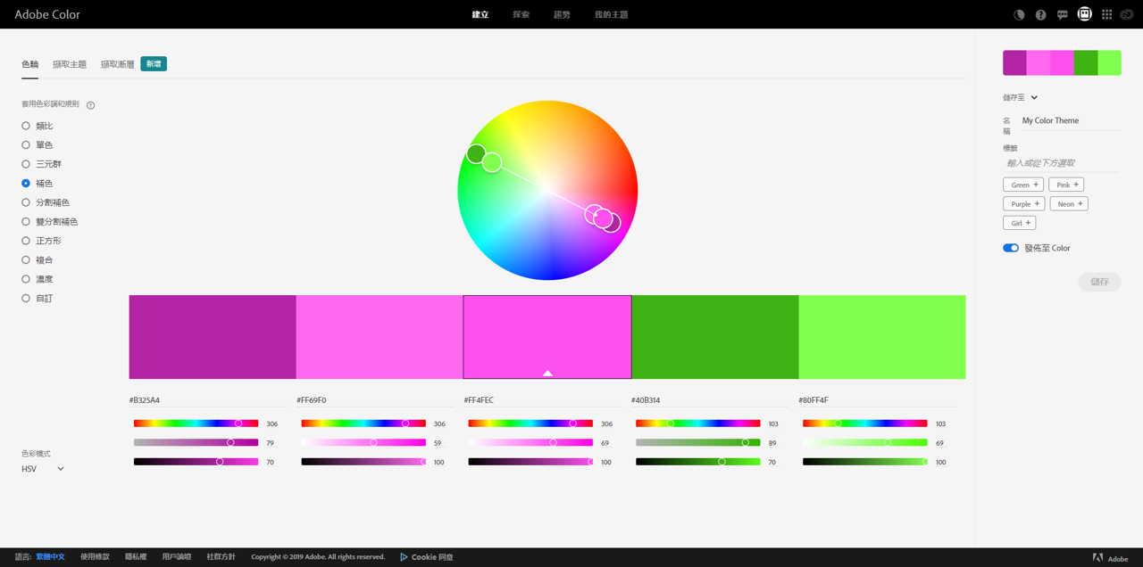Open the 社群方針 footer link
The width and height of the screenshot is (1143, 567).
pos(221,557)
